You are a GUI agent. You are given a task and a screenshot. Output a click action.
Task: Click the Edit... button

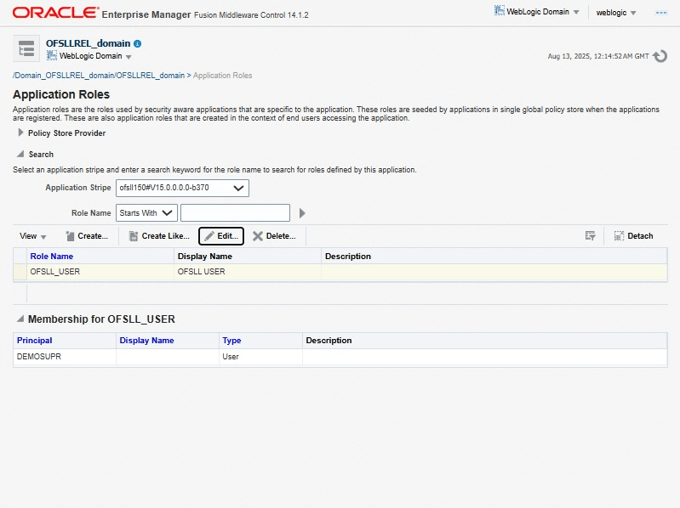(x=221, y=236)
